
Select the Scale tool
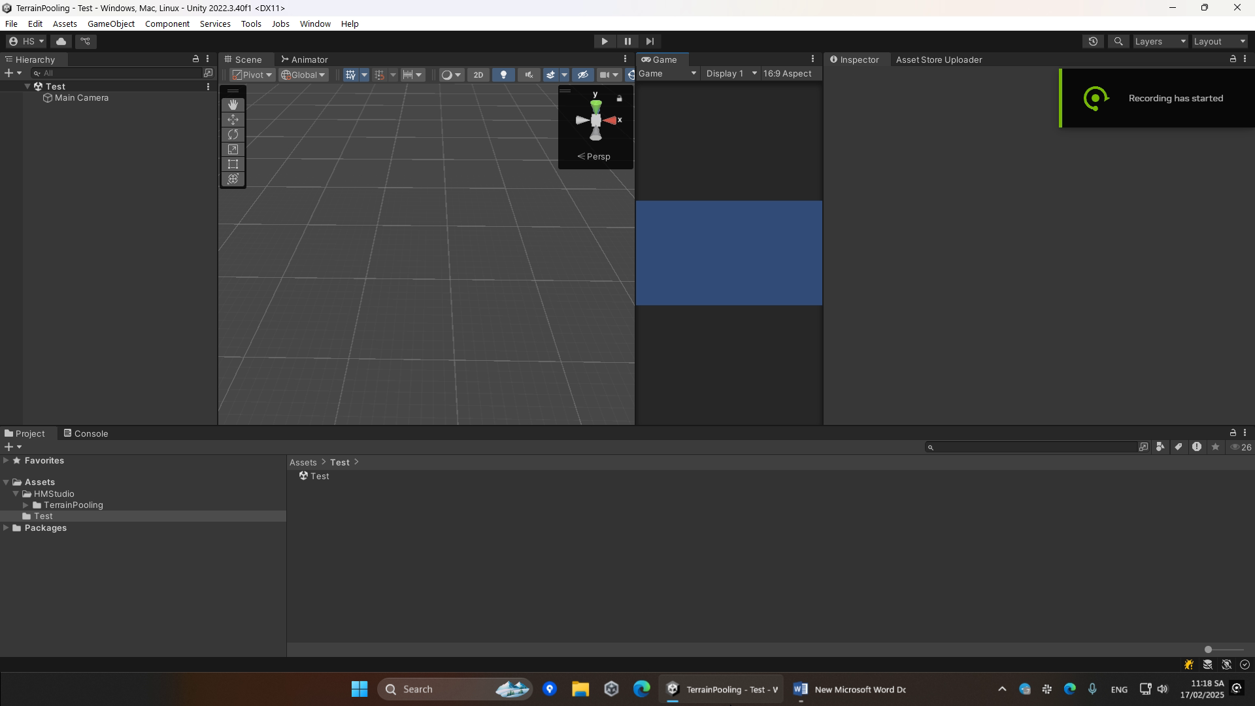tap(233, 150)
